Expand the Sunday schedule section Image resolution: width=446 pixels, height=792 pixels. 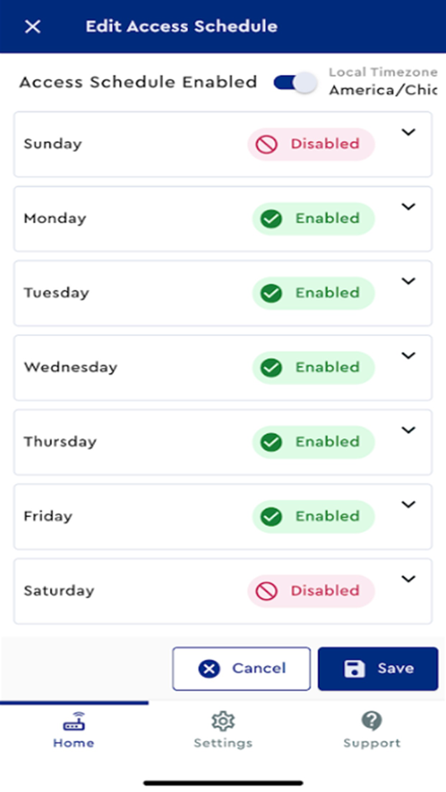pyautogui.click(x=408, y=132)
